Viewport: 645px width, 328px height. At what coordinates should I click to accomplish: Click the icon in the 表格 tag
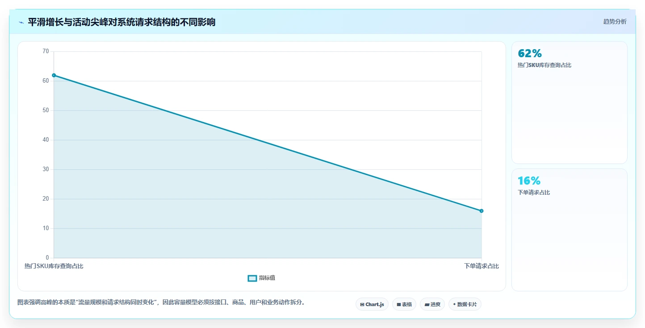point(398,304)
